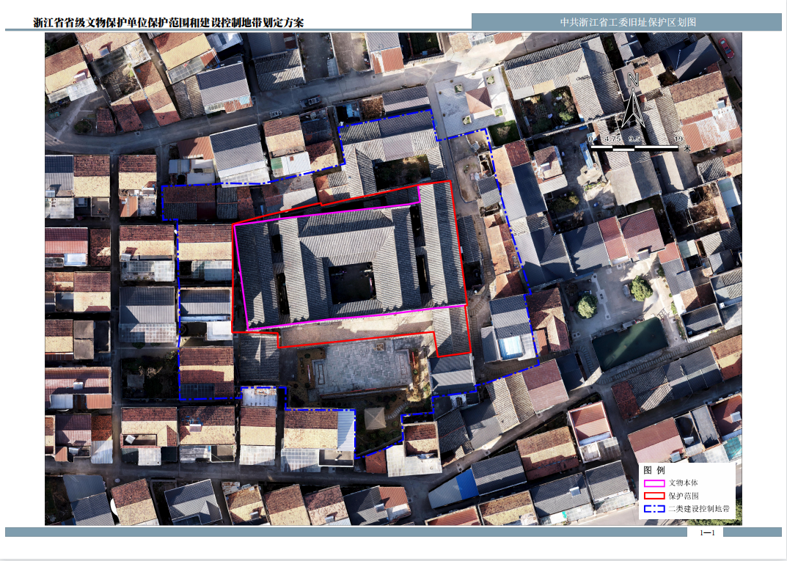
Task: Click the 图例 legend heading
Action: point(654,469)
